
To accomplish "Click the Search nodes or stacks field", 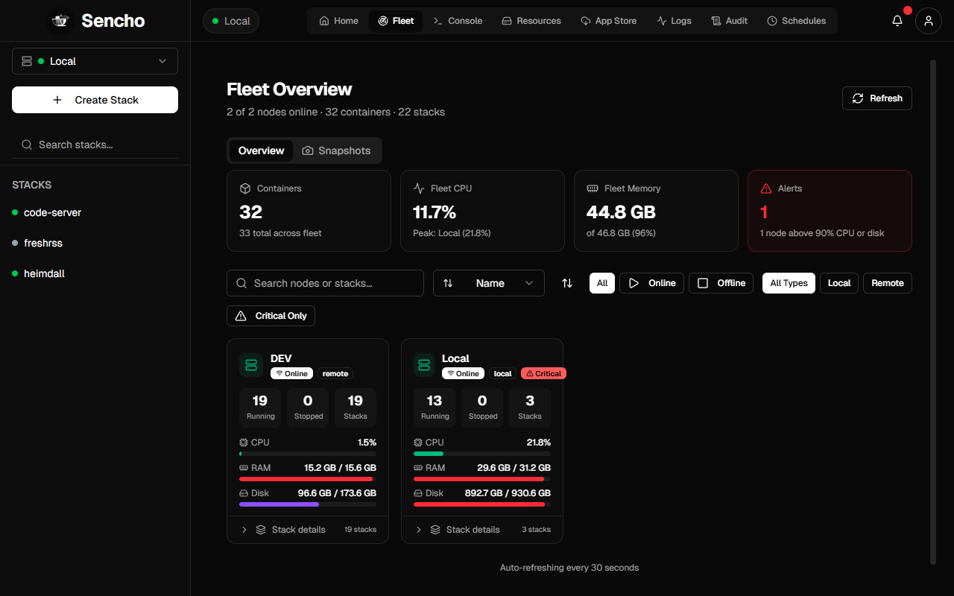I will [x=325, y=283].
